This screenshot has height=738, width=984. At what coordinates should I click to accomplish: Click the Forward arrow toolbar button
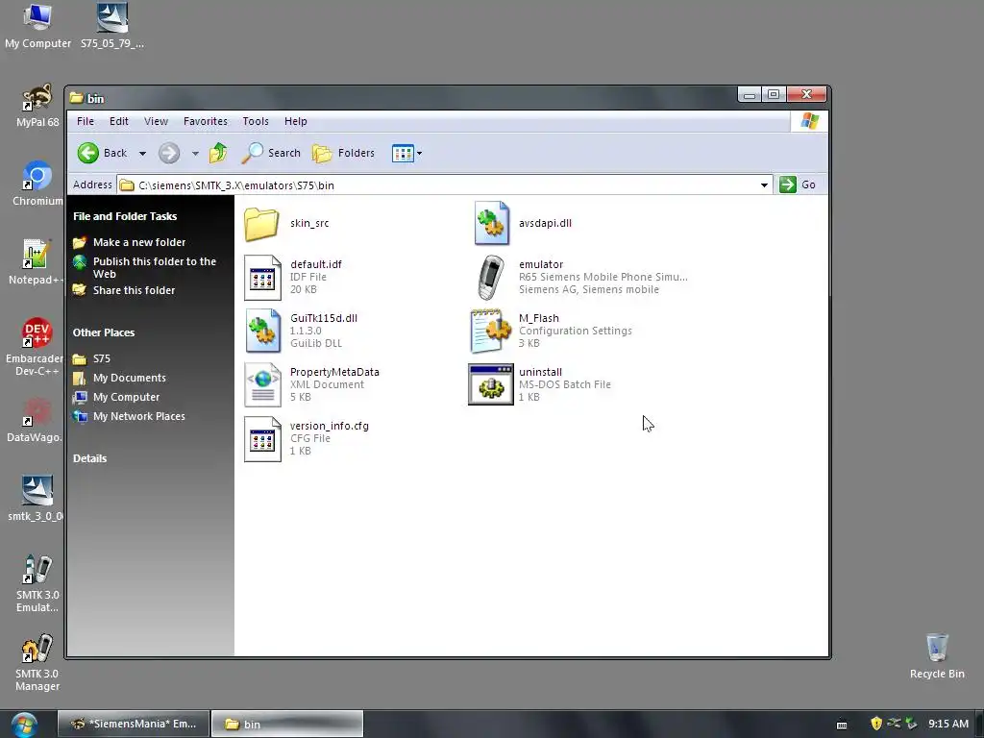pos(169,153)
